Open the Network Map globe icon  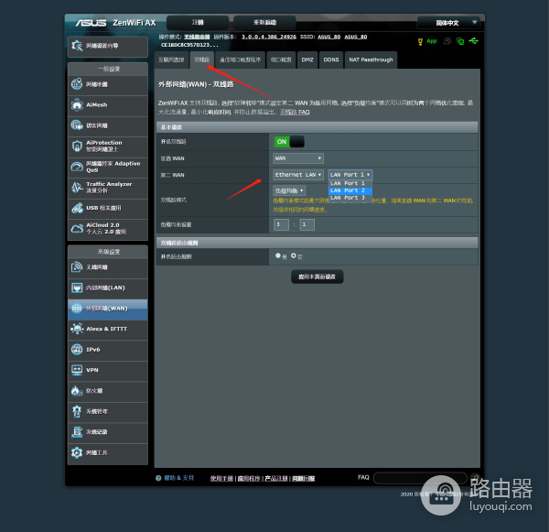pyautogui.click(x=77, y=84)
